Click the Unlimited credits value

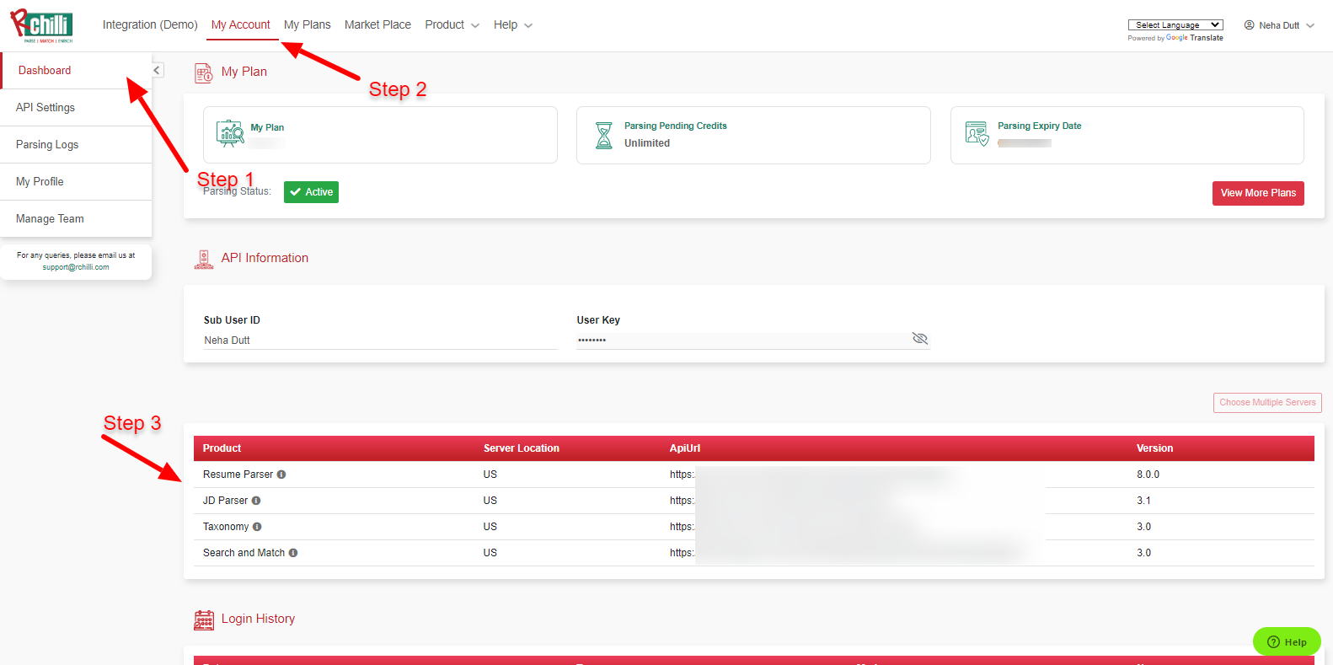pyautogui.click(x=647, y=143)
